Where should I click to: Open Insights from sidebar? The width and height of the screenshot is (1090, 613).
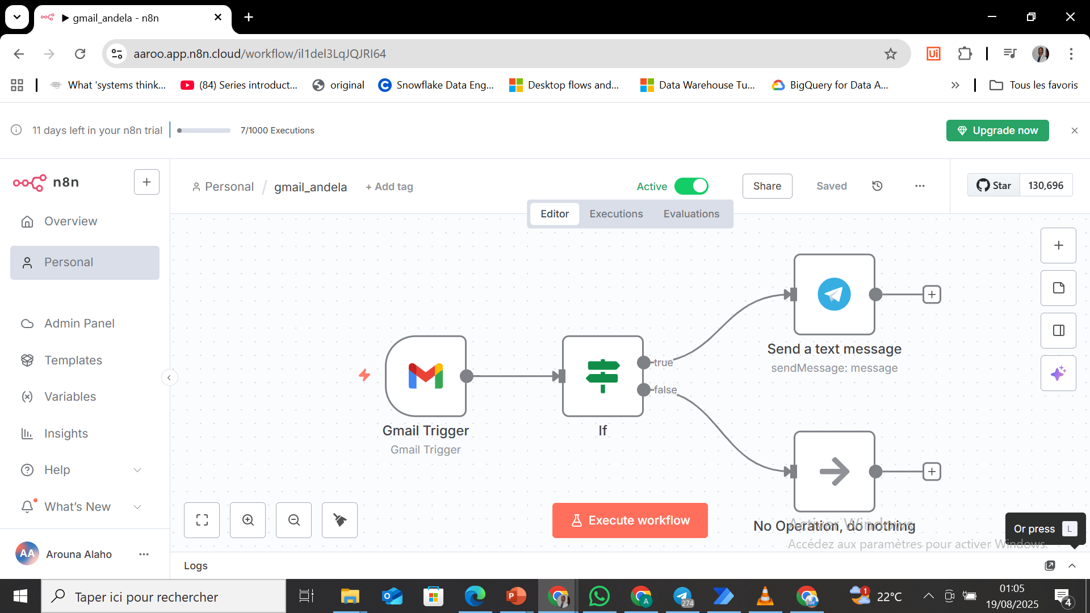(85, 434)
